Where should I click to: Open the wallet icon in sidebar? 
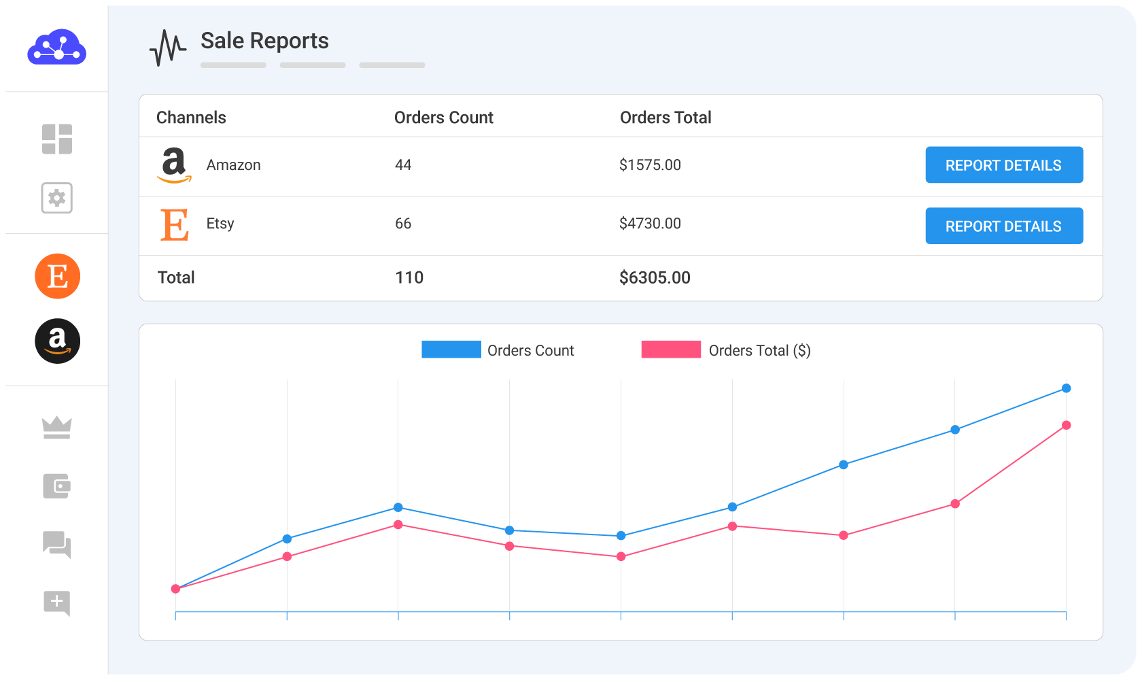point(57,486)
